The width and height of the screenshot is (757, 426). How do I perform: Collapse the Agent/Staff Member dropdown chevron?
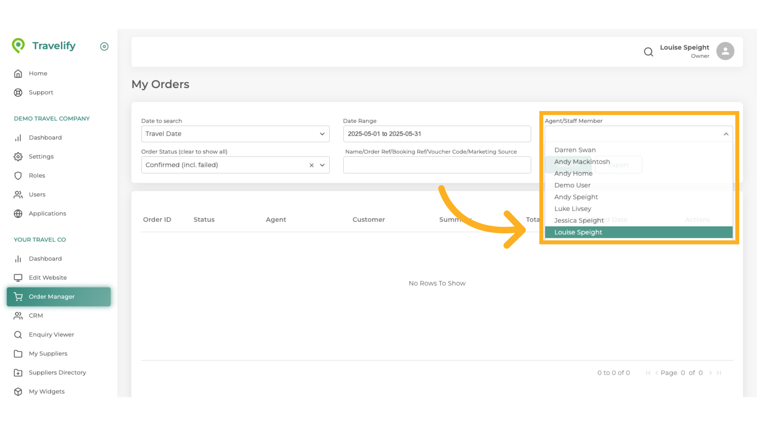(x=726, y=134)
